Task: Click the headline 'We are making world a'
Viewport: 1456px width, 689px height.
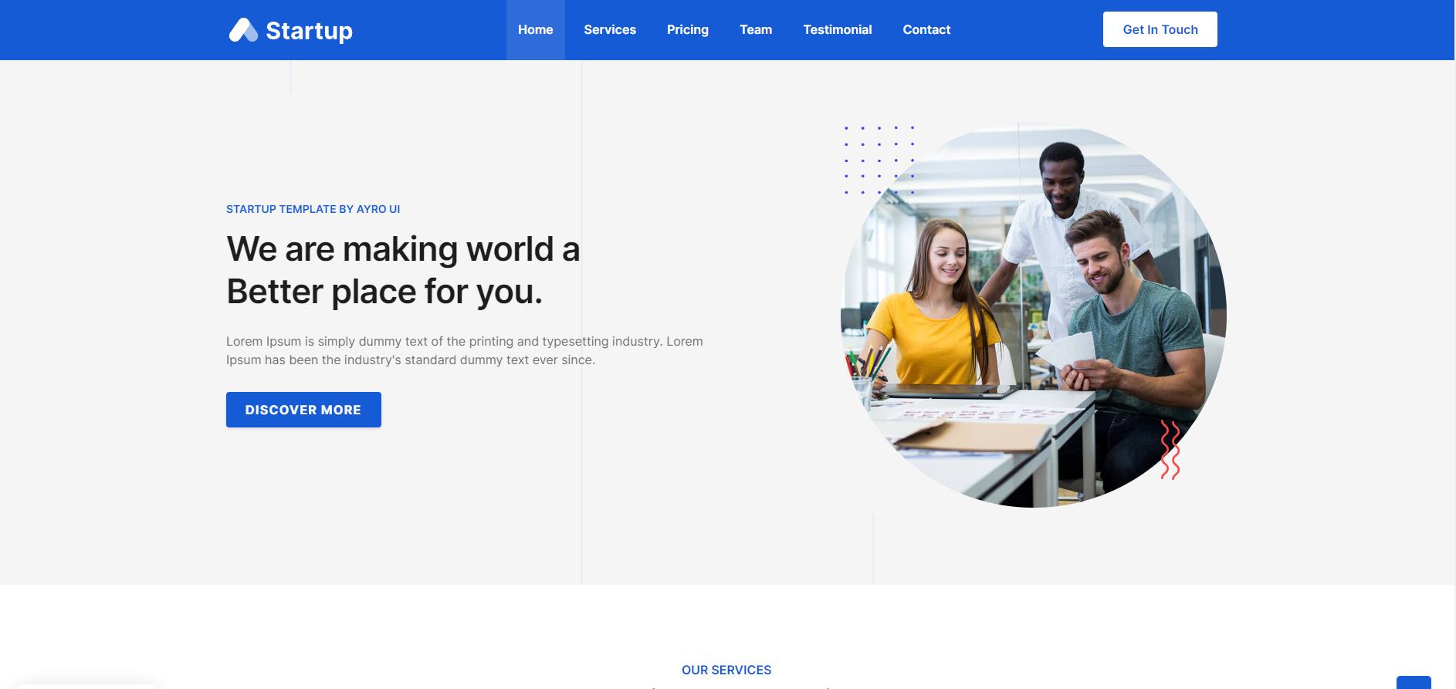Action: click(x=403, y=249)
